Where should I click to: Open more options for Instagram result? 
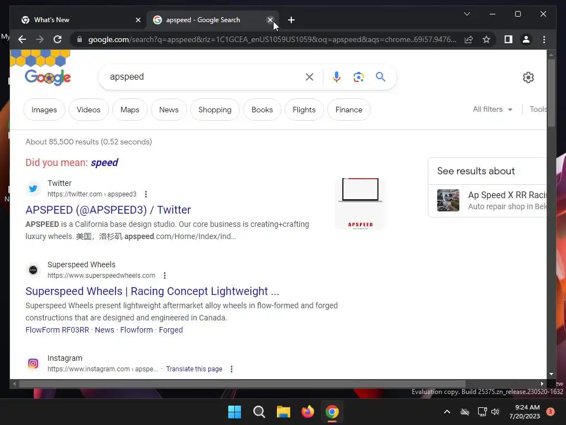tap(232, 369)
